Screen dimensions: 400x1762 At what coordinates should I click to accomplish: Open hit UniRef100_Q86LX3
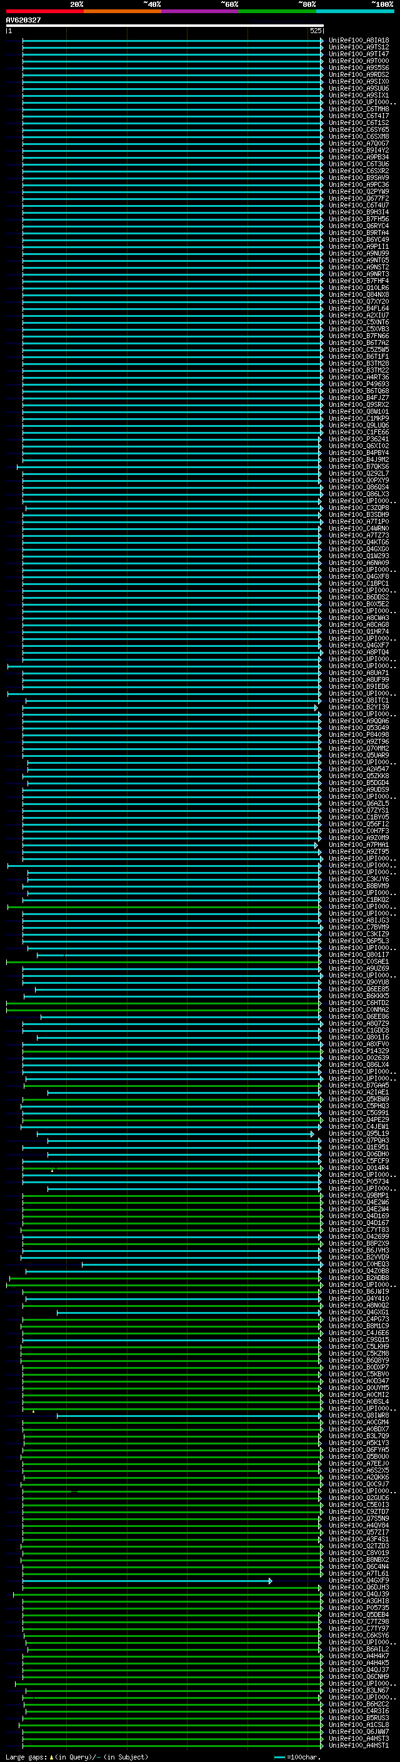click(358, 494)
